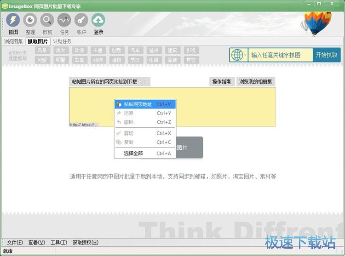Open the 文件(F) menu
The height and width of the screenshot is (256, 345).
pos(15,242)
